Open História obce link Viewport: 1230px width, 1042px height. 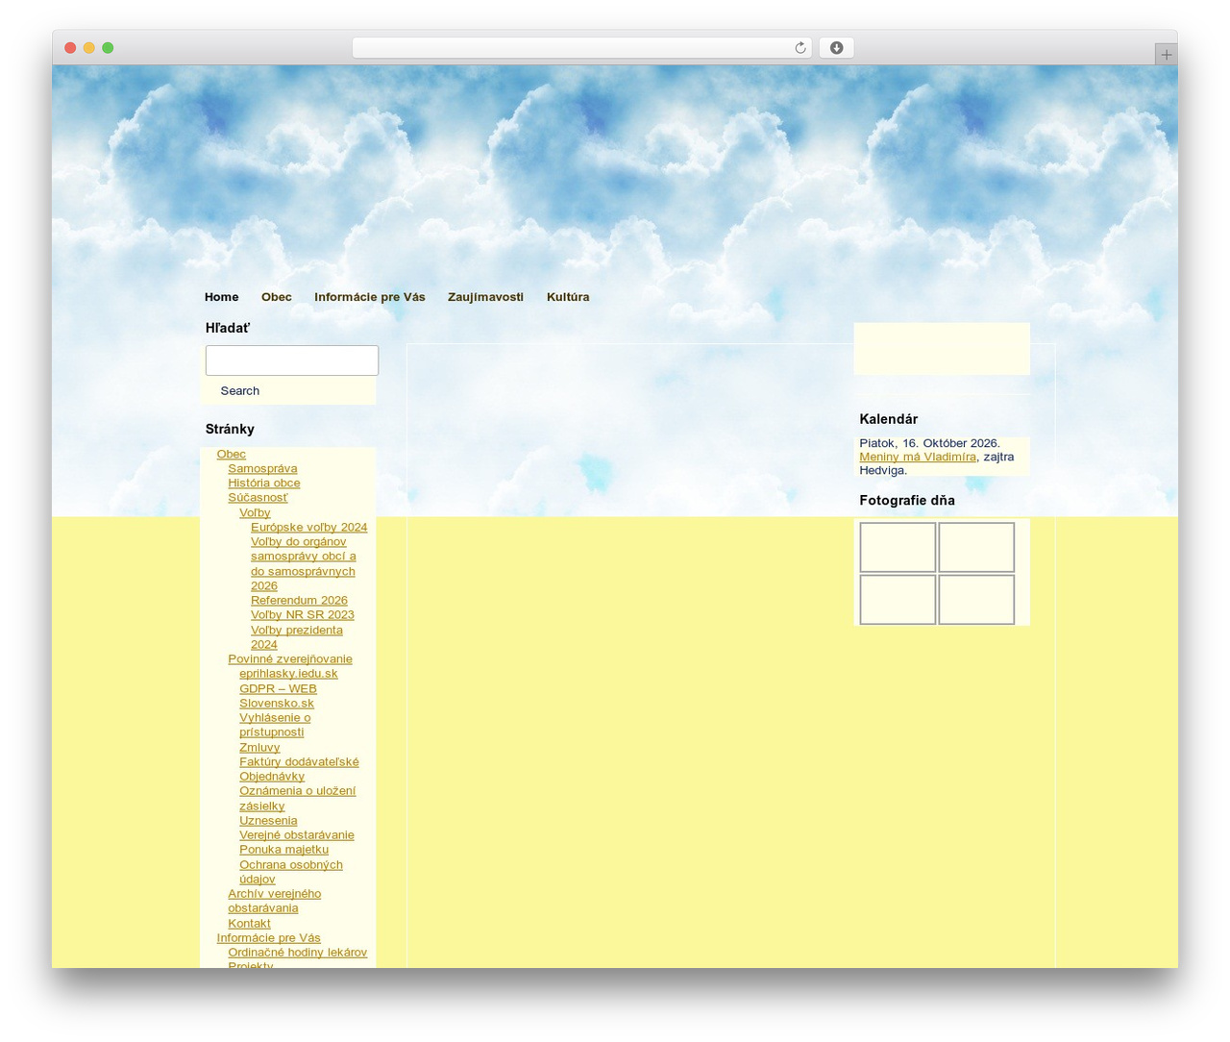pos(264,483)
